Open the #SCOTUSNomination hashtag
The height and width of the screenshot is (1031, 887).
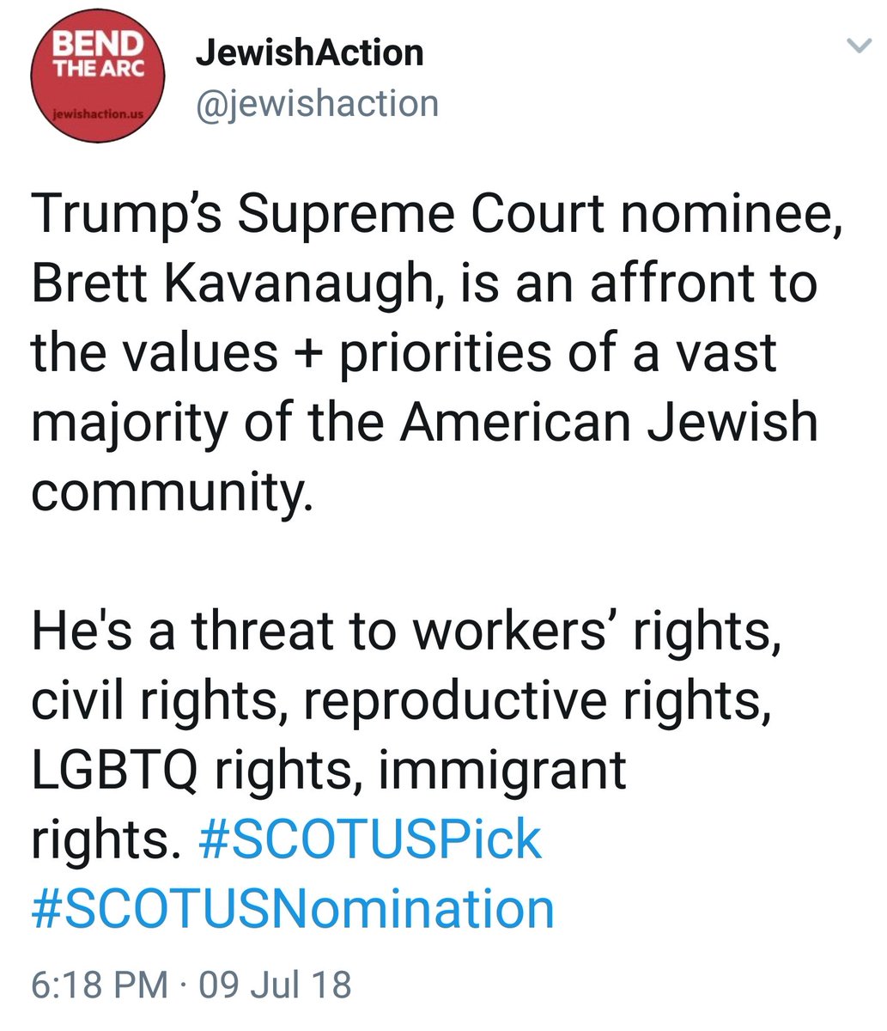point(292,908)
